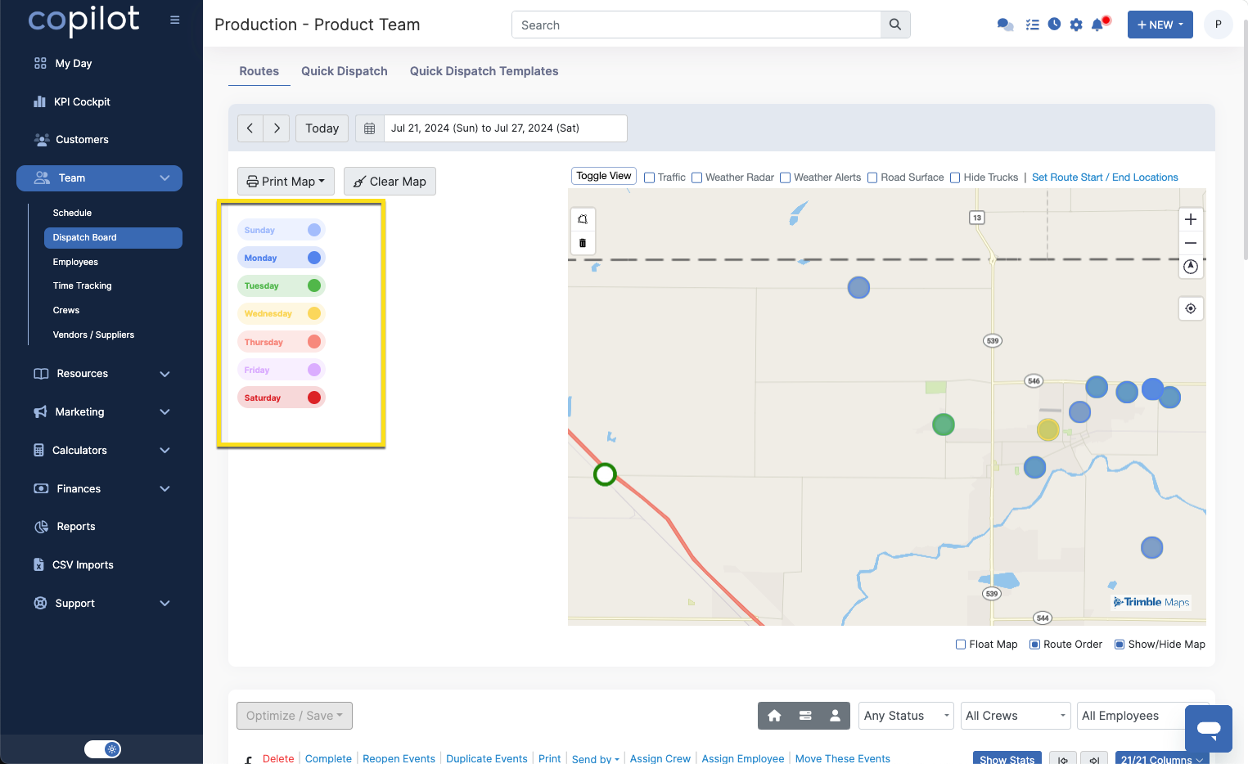Image resolution: width=1248 pixels, height=764 pixels.
Task: Zoom out on the map
Action: [x=1191, y=243]
